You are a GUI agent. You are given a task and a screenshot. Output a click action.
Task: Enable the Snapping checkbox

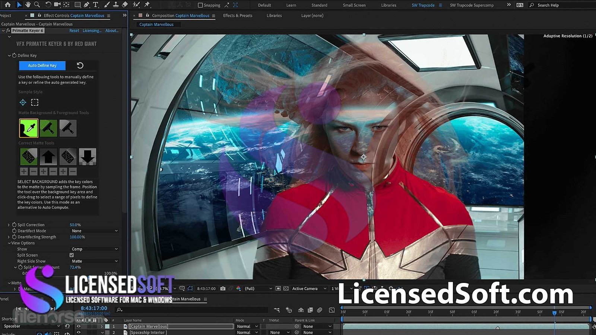[200, 5]
